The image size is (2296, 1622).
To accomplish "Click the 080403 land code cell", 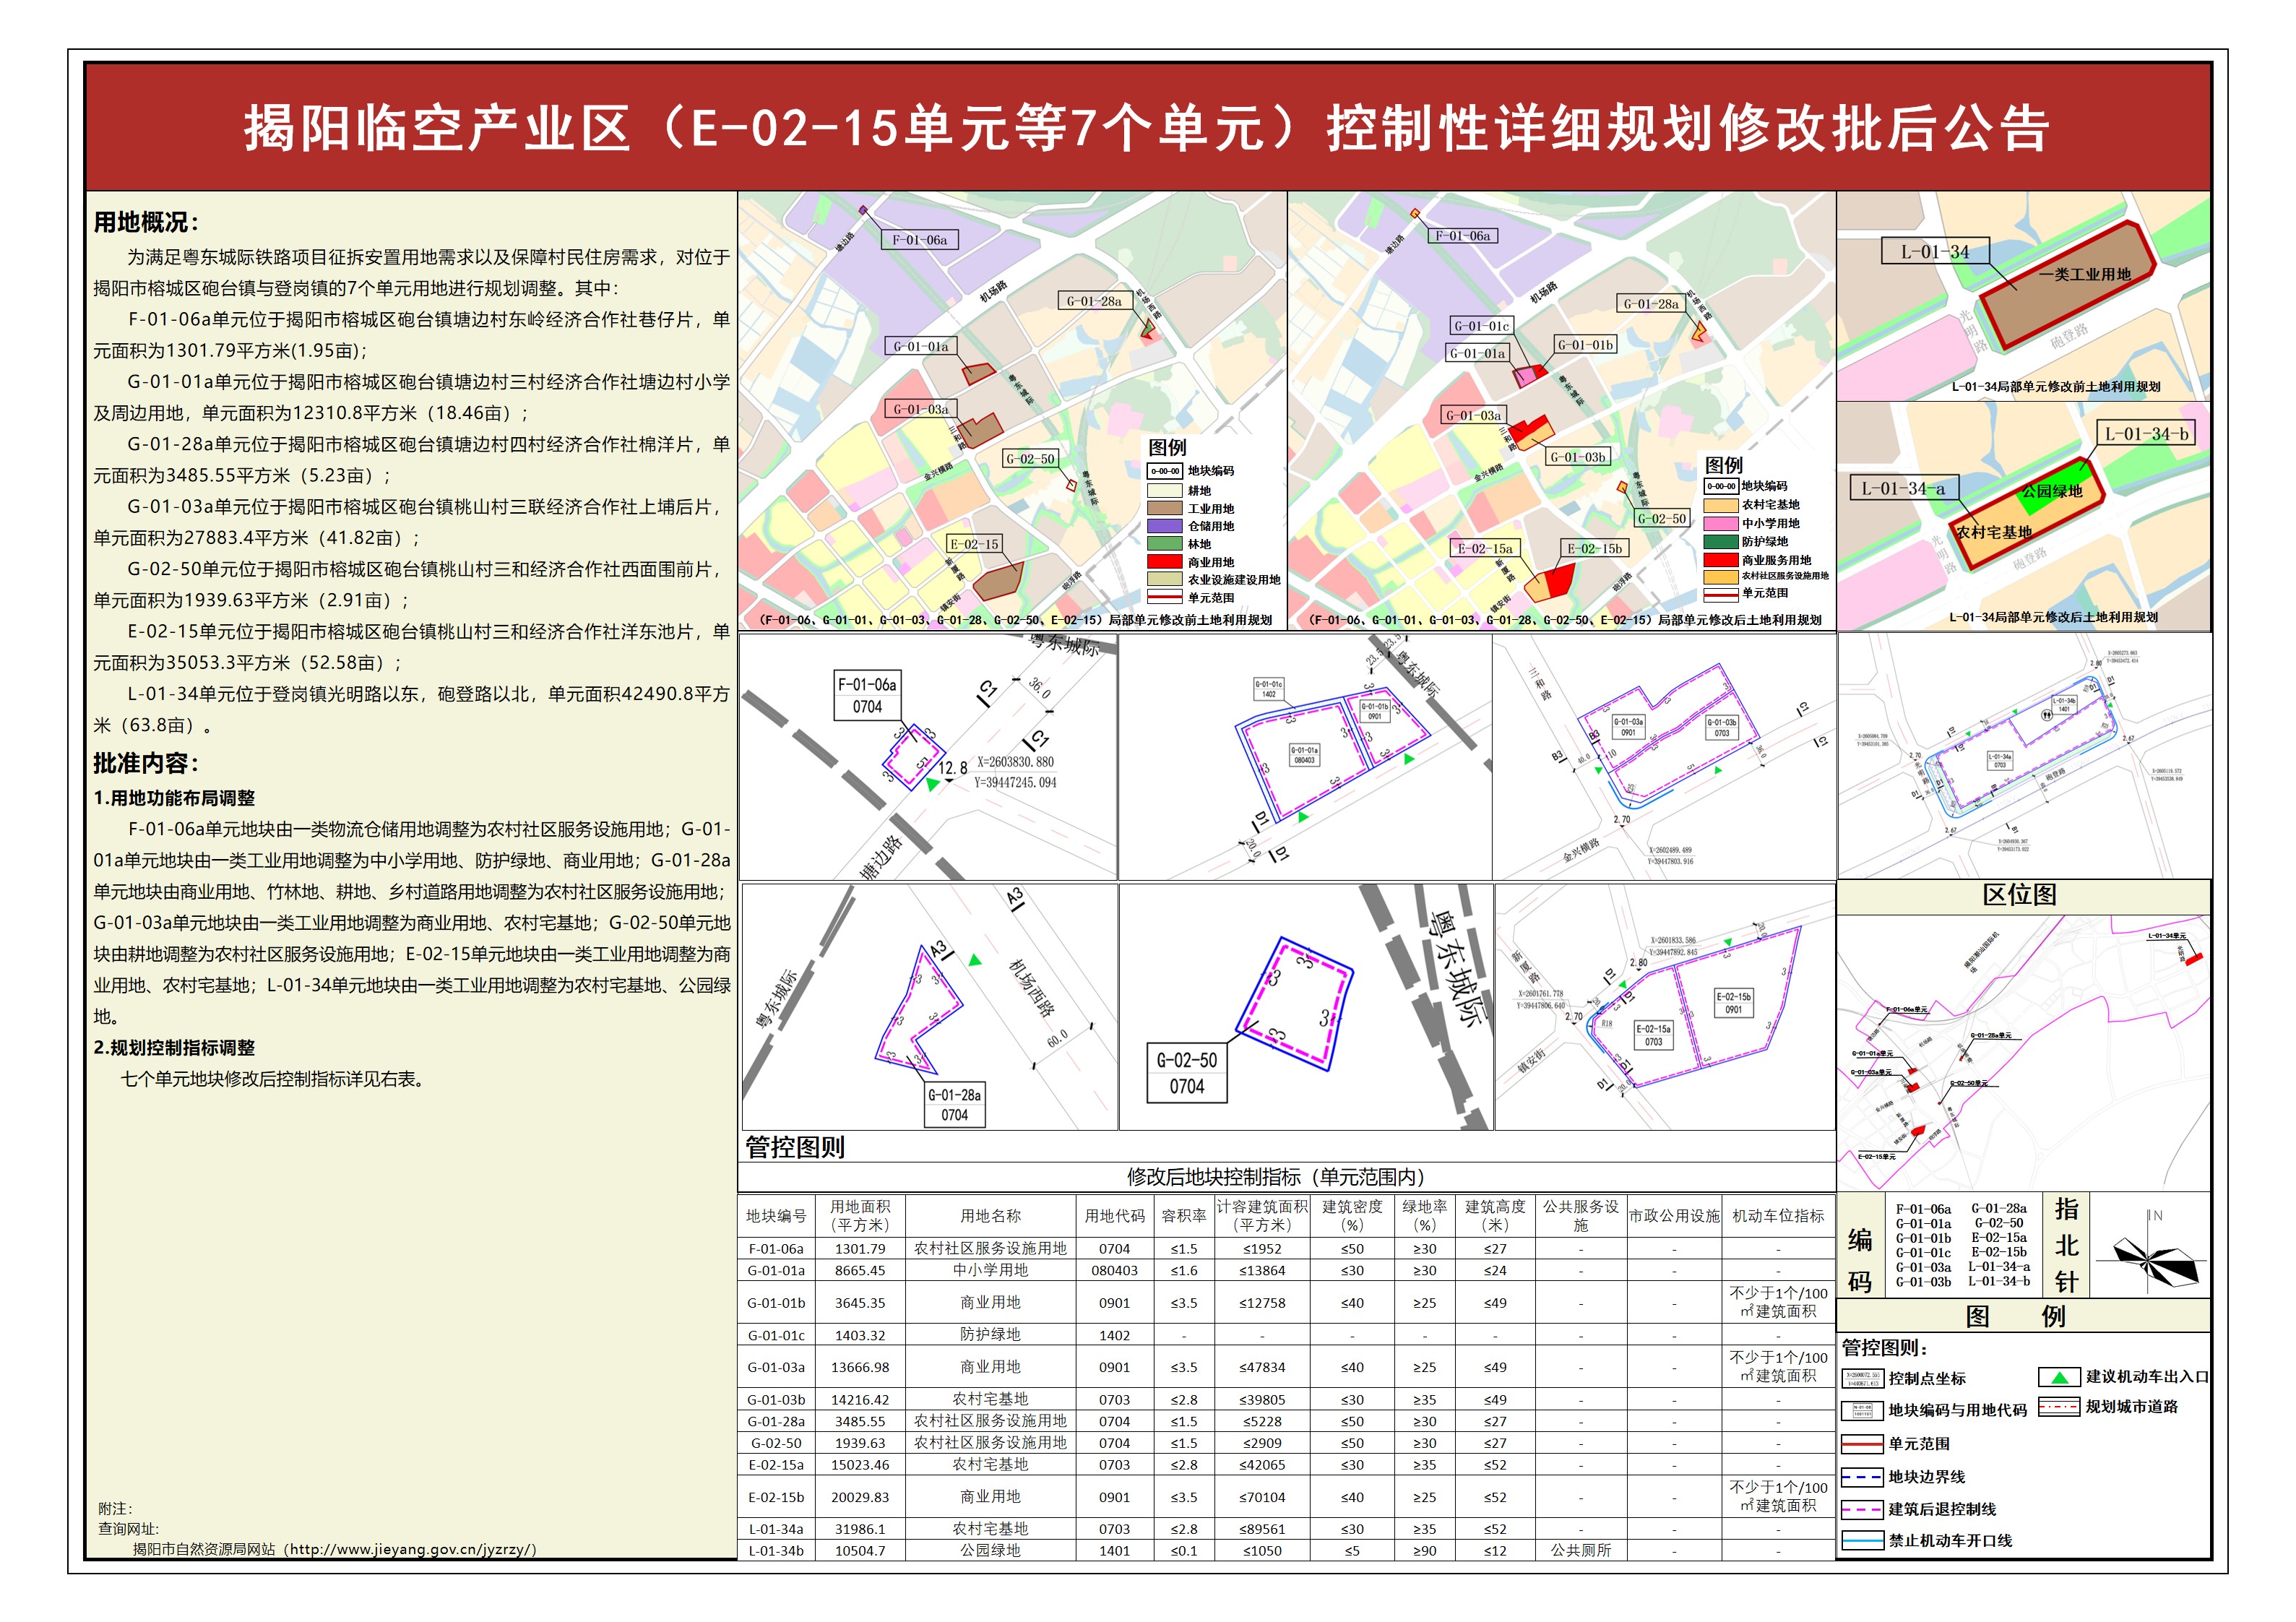I will click(1114, 1271).
